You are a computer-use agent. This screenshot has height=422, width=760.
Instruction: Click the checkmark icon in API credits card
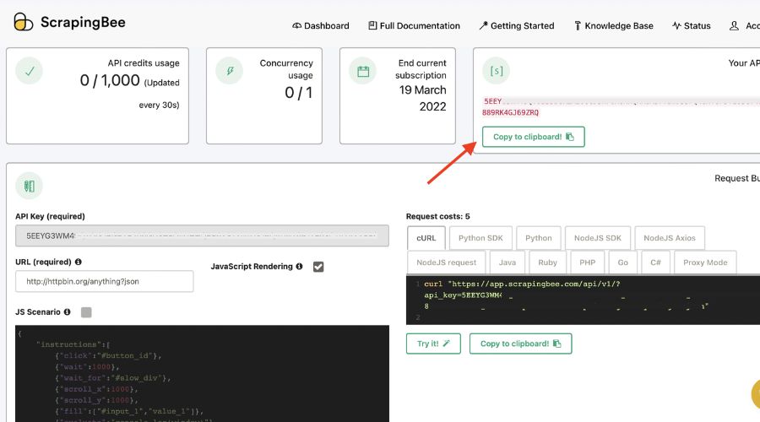[x=29, y=71]
